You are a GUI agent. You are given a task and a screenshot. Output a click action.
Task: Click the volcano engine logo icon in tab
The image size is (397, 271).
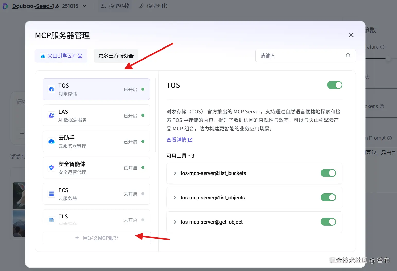[43, 56]
